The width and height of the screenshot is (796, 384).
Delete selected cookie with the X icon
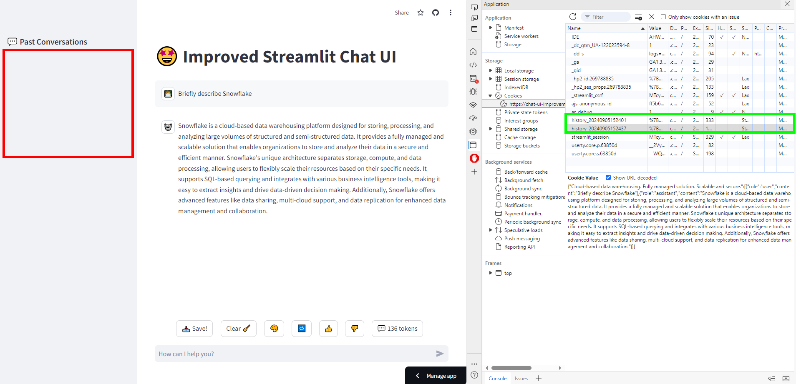coord(652,17)
